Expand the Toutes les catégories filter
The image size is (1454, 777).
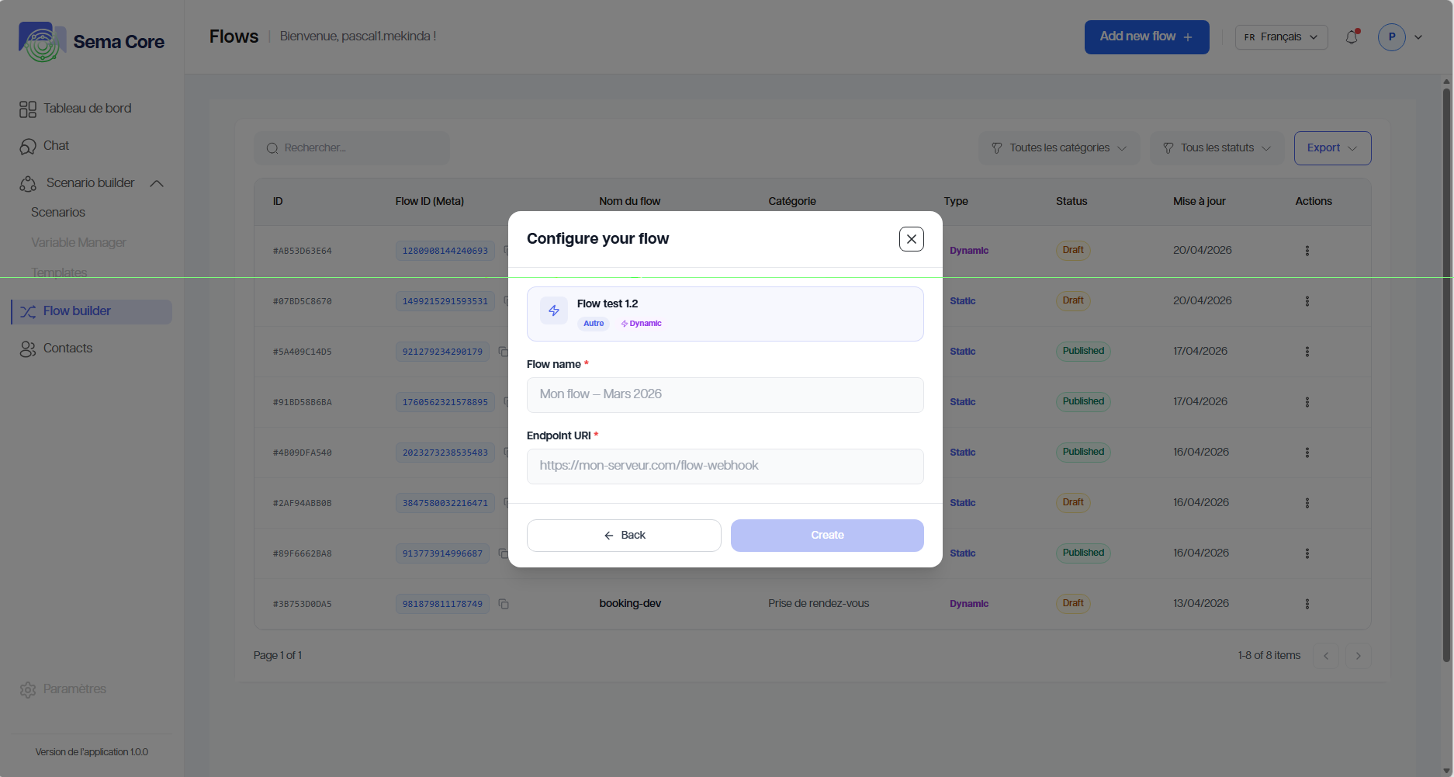point(1059,148)
